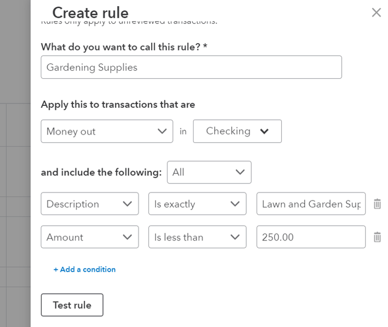Select the rule name input containing Gardening Supplies
This screenshot has height=327, width=388.
(x=191, y=67)
